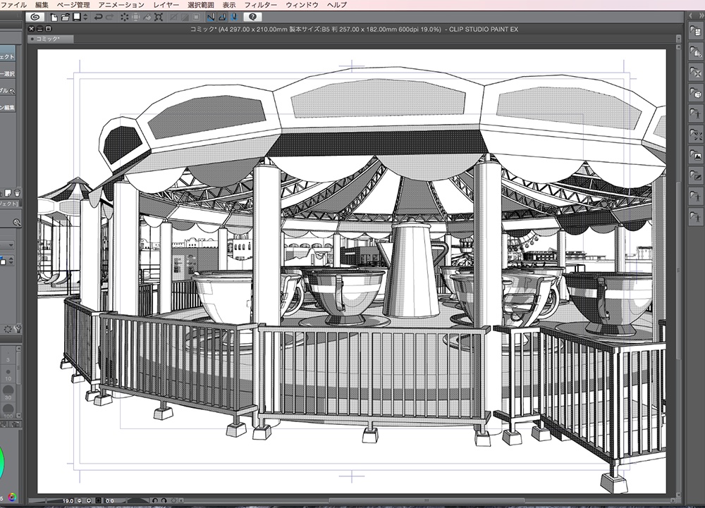The height and width of the screenshot is (508, 705).
Task: Open the ヘルプ menu
Action: pyautogui.click(x=337, y=5)
